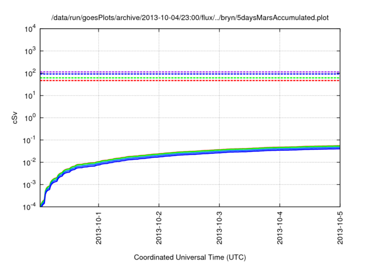Click the 2013-10-1 date tick label
The image size is (375, 263).
point(98,228)
